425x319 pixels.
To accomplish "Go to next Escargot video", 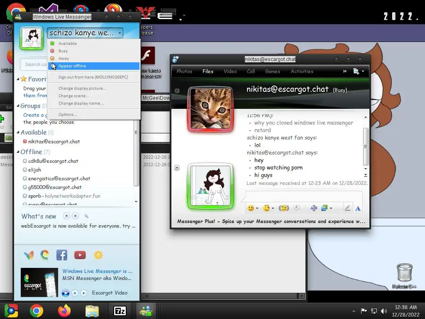I will point(84,293).
